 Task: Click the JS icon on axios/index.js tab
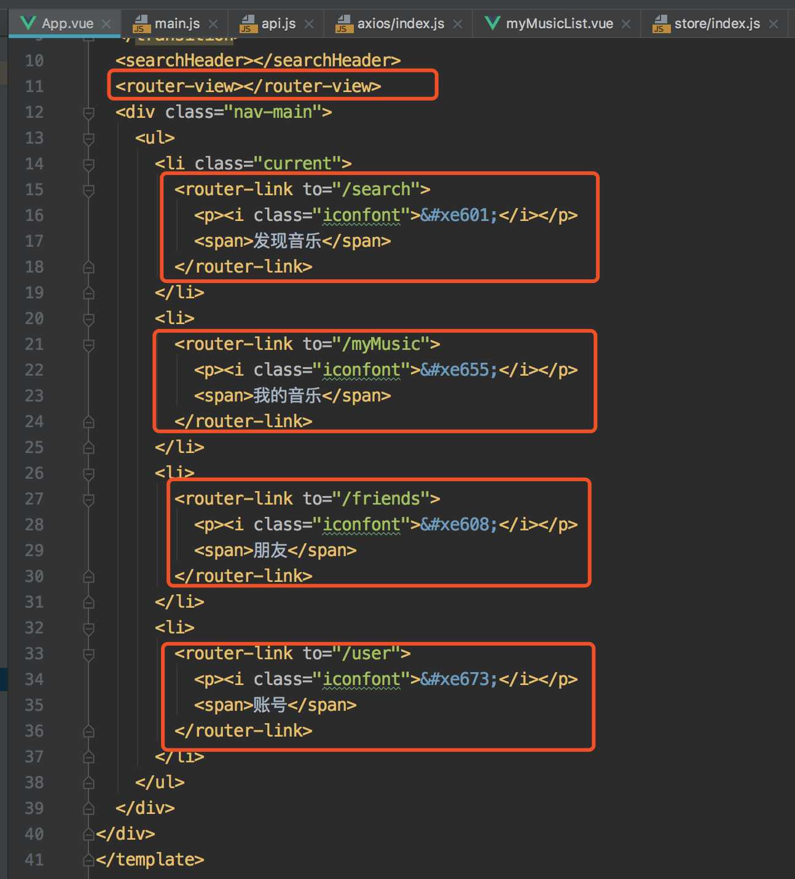pos(344,24)
